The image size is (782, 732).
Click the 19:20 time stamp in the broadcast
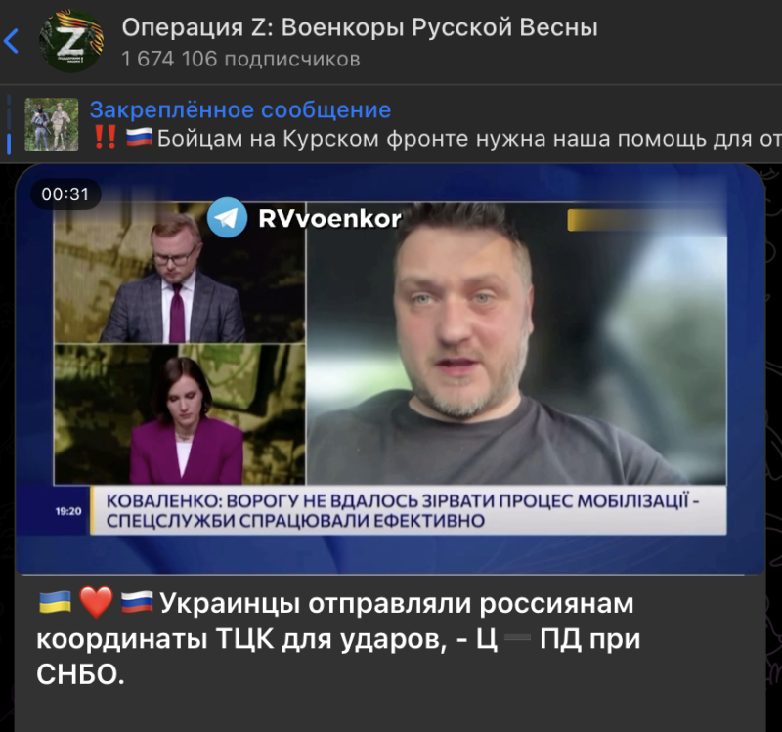68,511
